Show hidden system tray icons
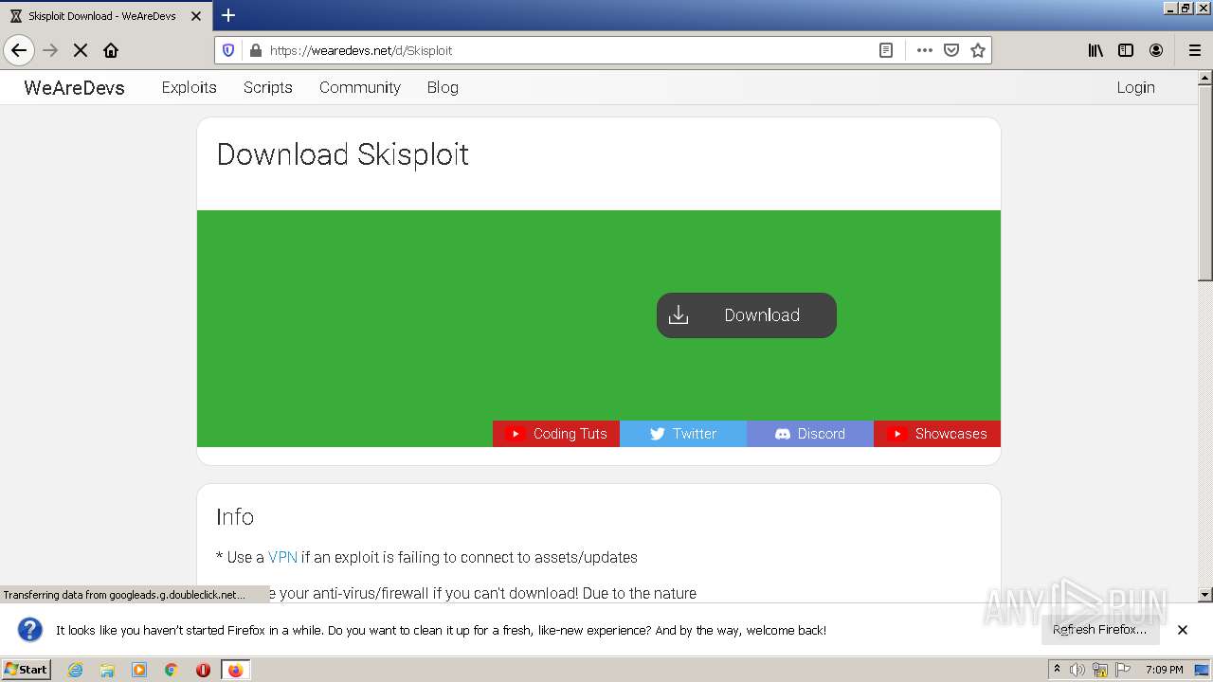The width and height of the screenshot is (1213, 682). coord(1057,670)
